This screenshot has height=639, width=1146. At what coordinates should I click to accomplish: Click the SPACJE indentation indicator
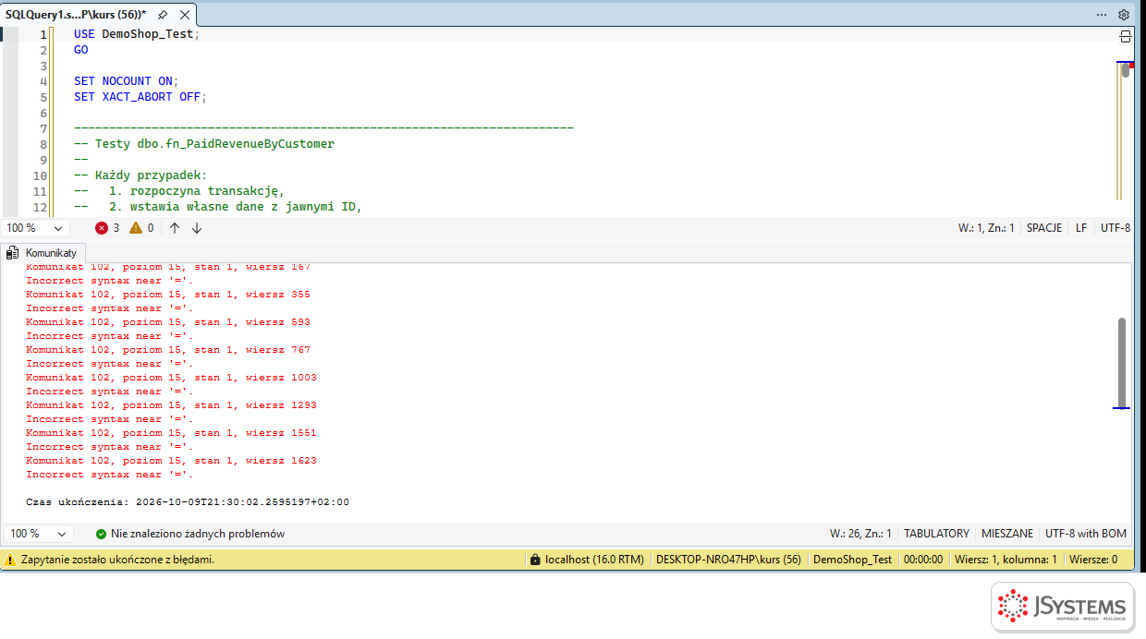pyautogui.click(x=1044, y=228)
